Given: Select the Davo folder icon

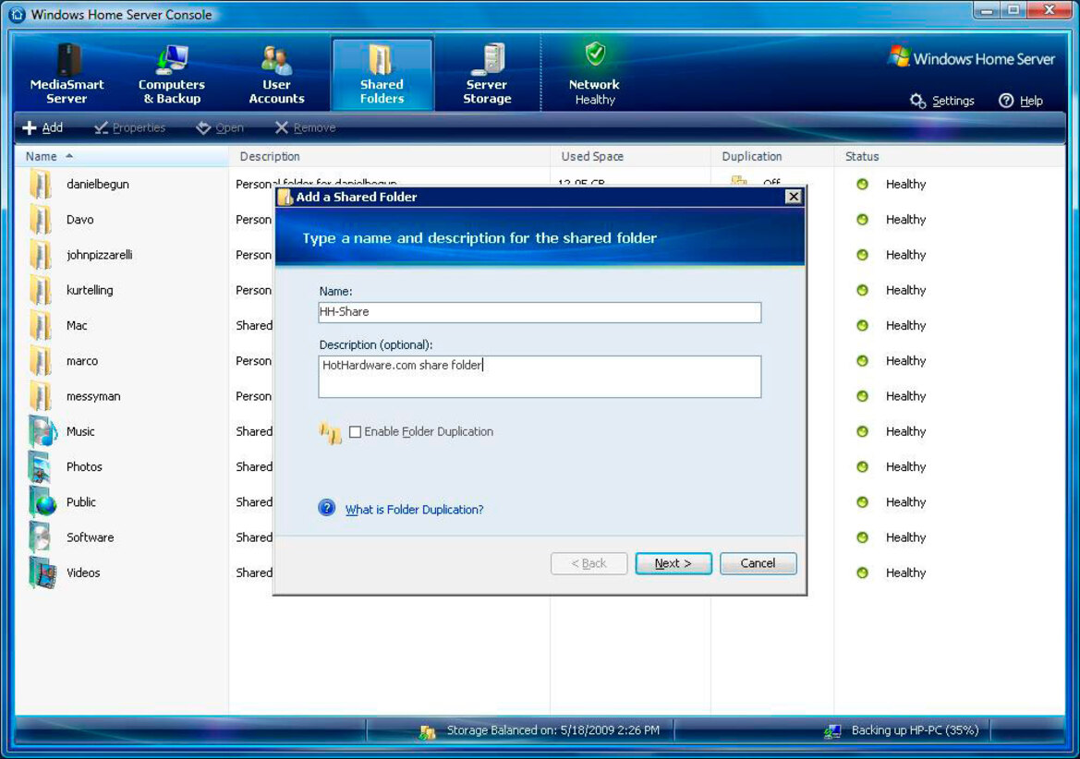Looking at the screenshot, I should [41, 220].
